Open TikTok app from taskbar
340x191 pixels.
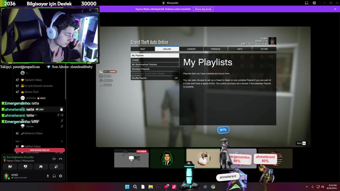click(x=174, y=187)
